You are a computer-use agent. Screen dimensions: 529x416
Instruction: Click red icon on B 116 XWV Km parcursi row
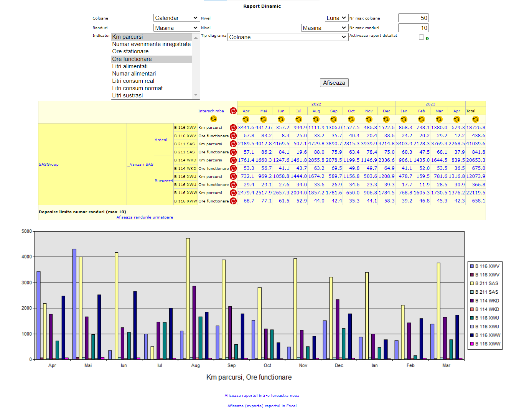(233, 128)
